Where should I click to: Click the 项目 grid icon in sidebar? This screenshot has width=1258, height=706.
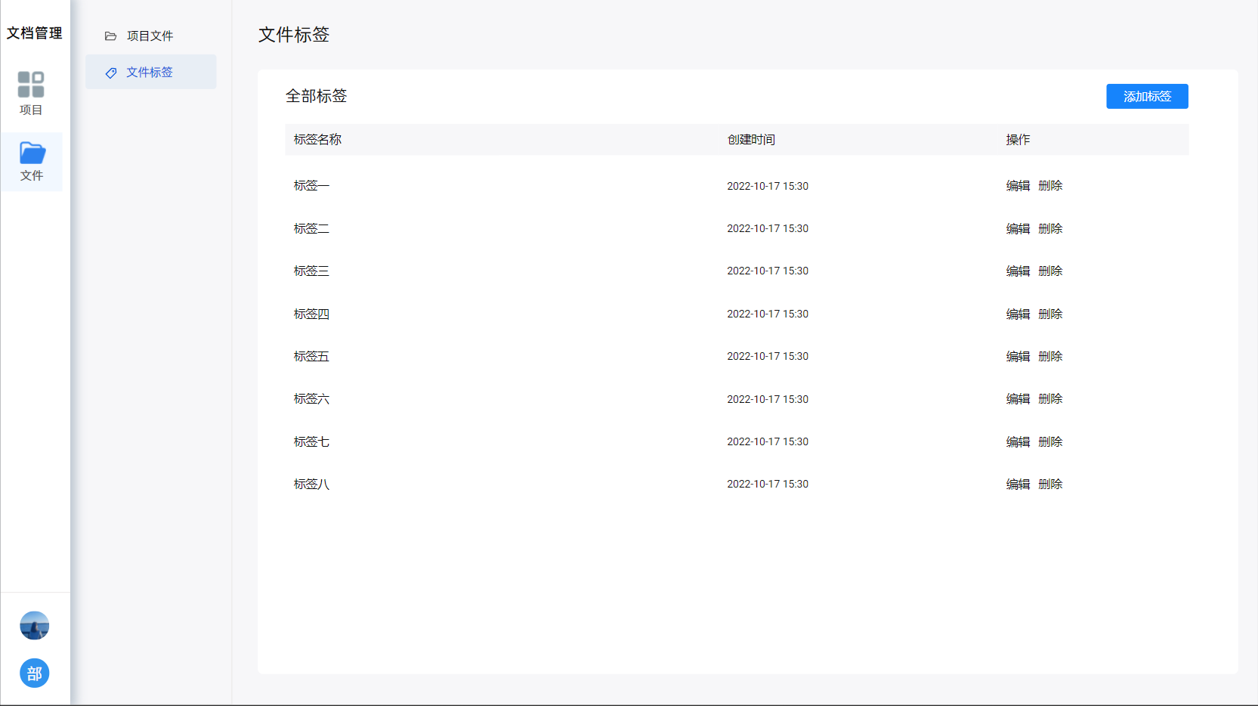pos(31,85)
